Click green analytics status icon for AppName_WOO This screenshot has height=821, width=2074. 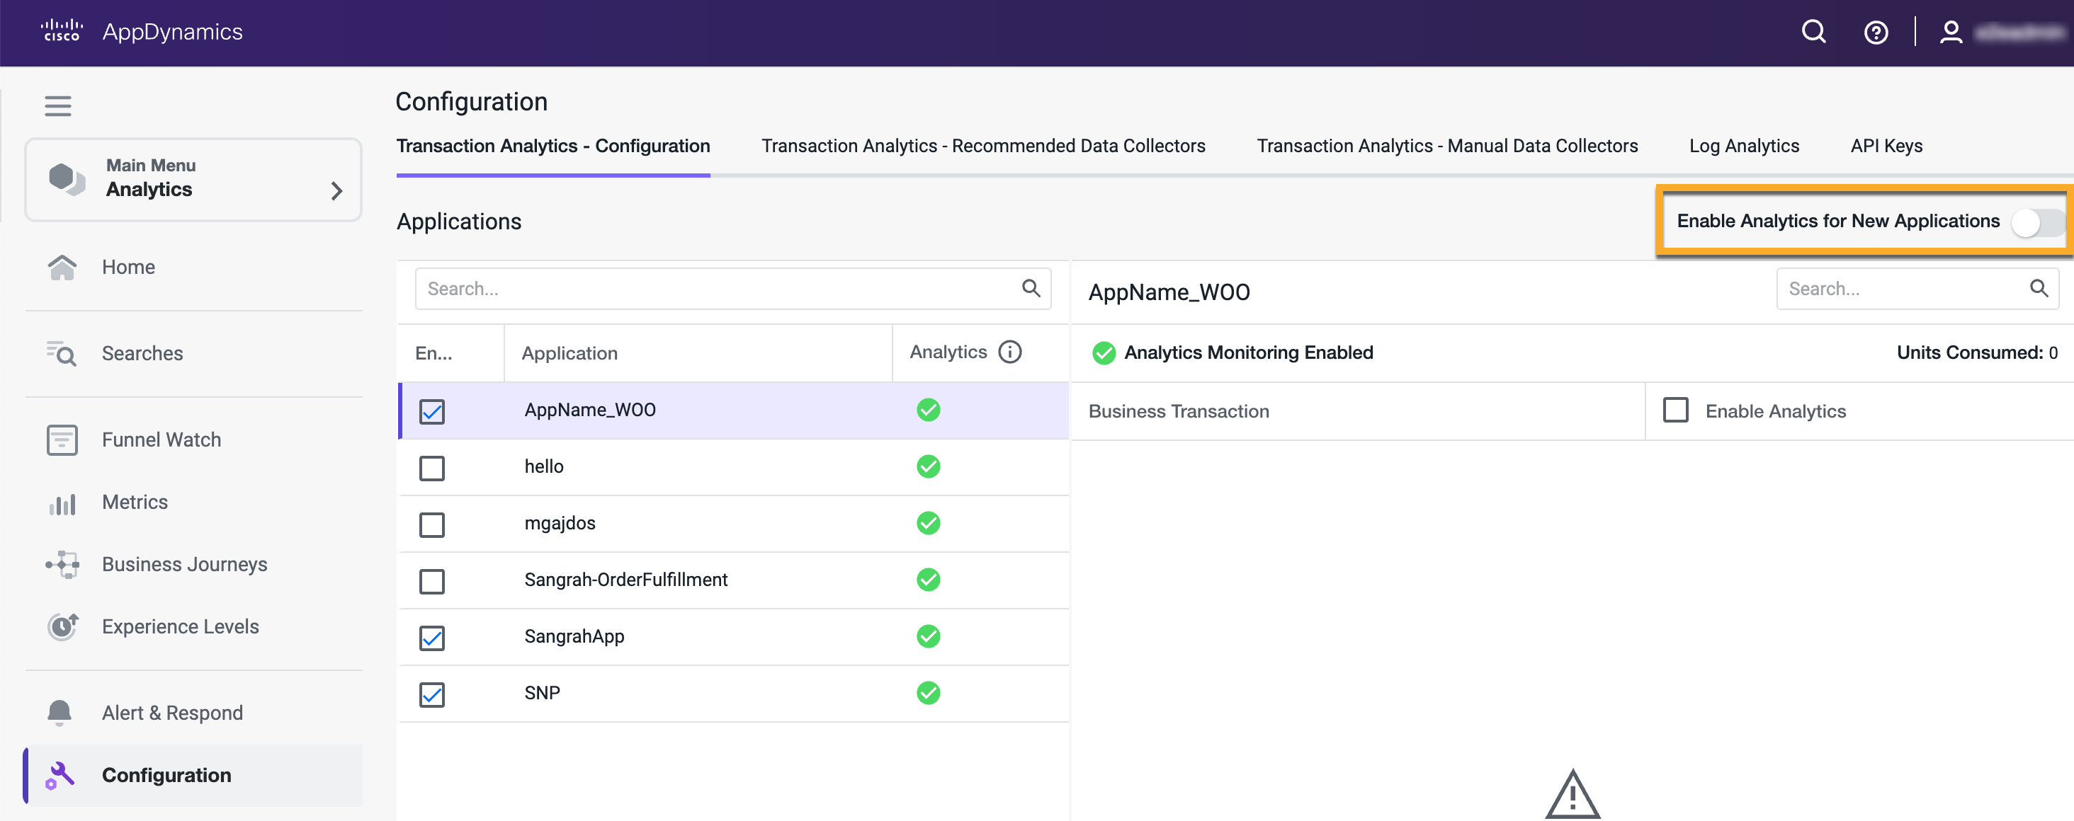click(x=929, y=410)
